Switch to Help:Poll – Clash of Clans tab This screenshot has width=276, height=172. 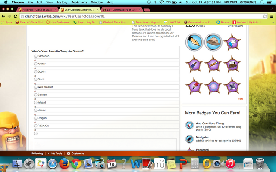[38, 10]
